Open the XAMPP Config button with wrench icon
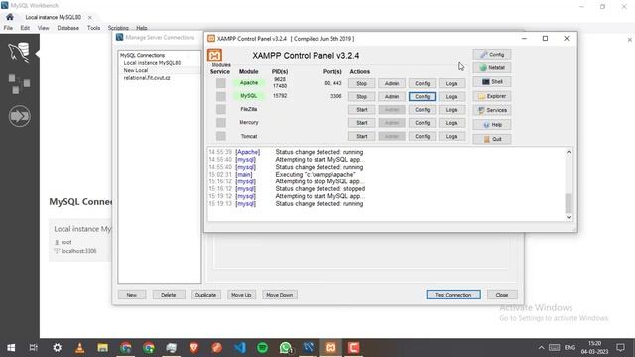Image resolution: width=635 pixels, height=357 pixels. click(x=492, y=55)
